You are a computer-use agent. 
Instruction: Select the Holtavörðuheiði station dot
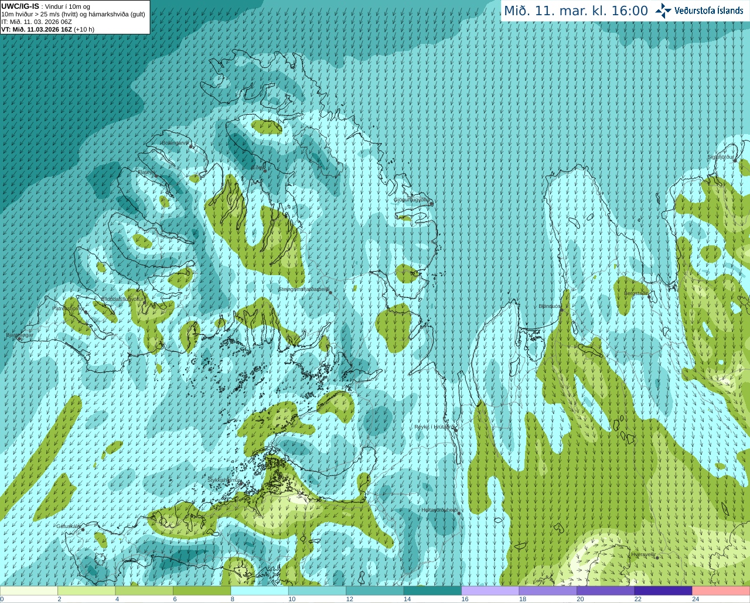tap(459, 513)
